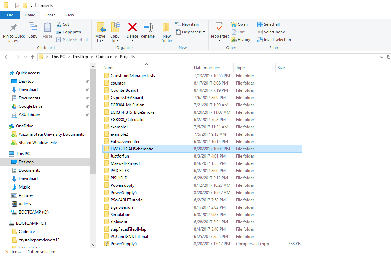Click This PC in the address breadcrumb

click(58, 57)
